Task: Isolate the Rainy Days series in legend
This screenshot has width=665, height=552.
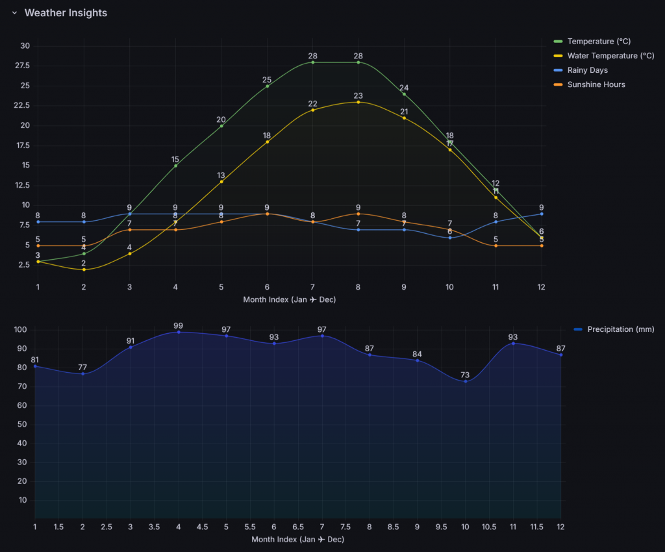Action: [x=587, y=70]
